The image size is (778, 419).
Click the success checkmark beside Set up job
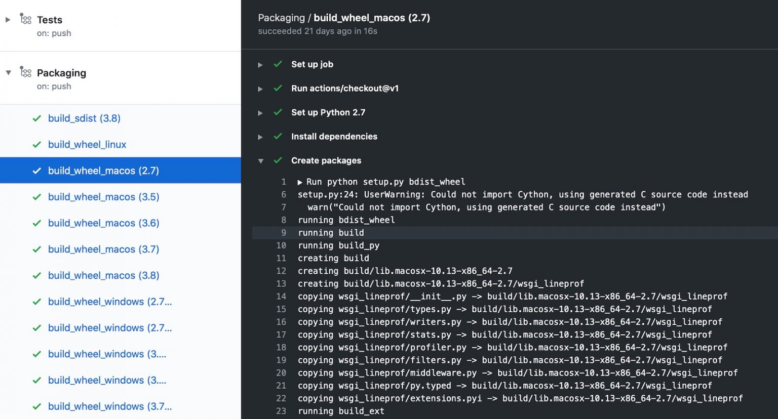pos(278,64)
